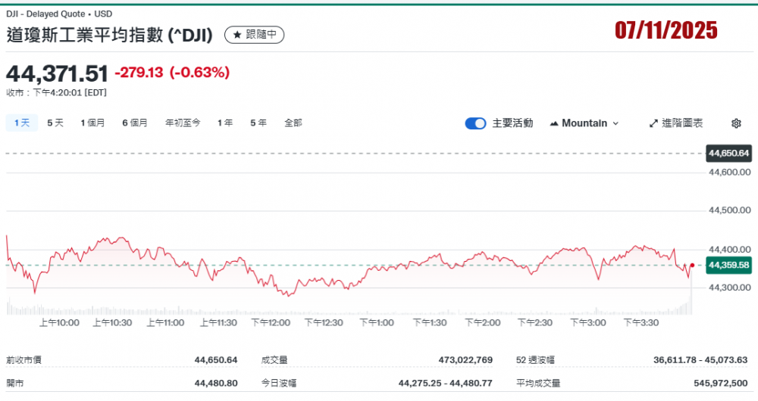Click the star 跟隨中 follow button

(254, 35)
